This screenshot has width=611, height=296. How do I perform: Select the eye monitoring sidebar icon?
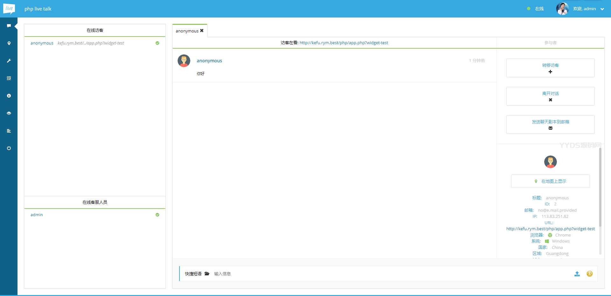coord(9,113)
